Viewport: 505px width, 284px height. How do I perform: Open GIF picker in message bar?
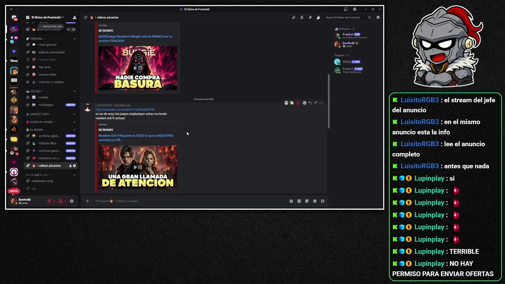pos(299,201)
